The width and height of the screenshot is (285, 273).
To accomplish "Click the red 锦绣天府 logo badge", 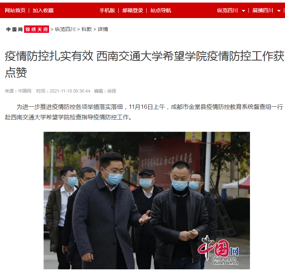I will click(x=37, y=29).
